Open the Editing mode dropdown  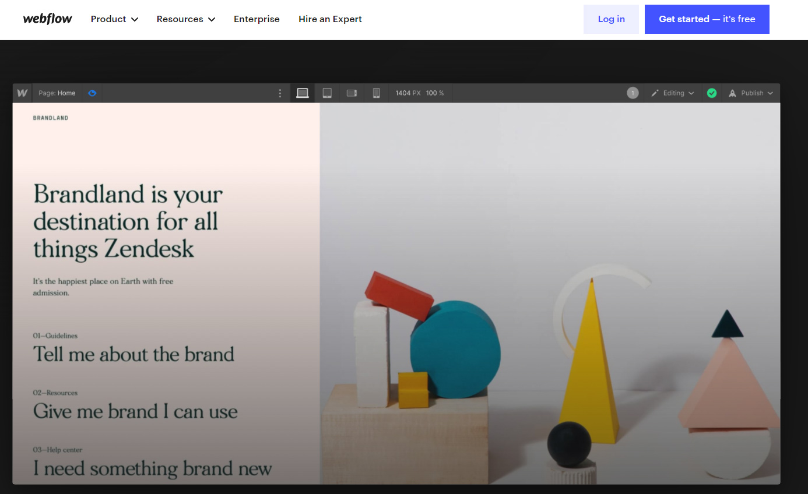673,93
